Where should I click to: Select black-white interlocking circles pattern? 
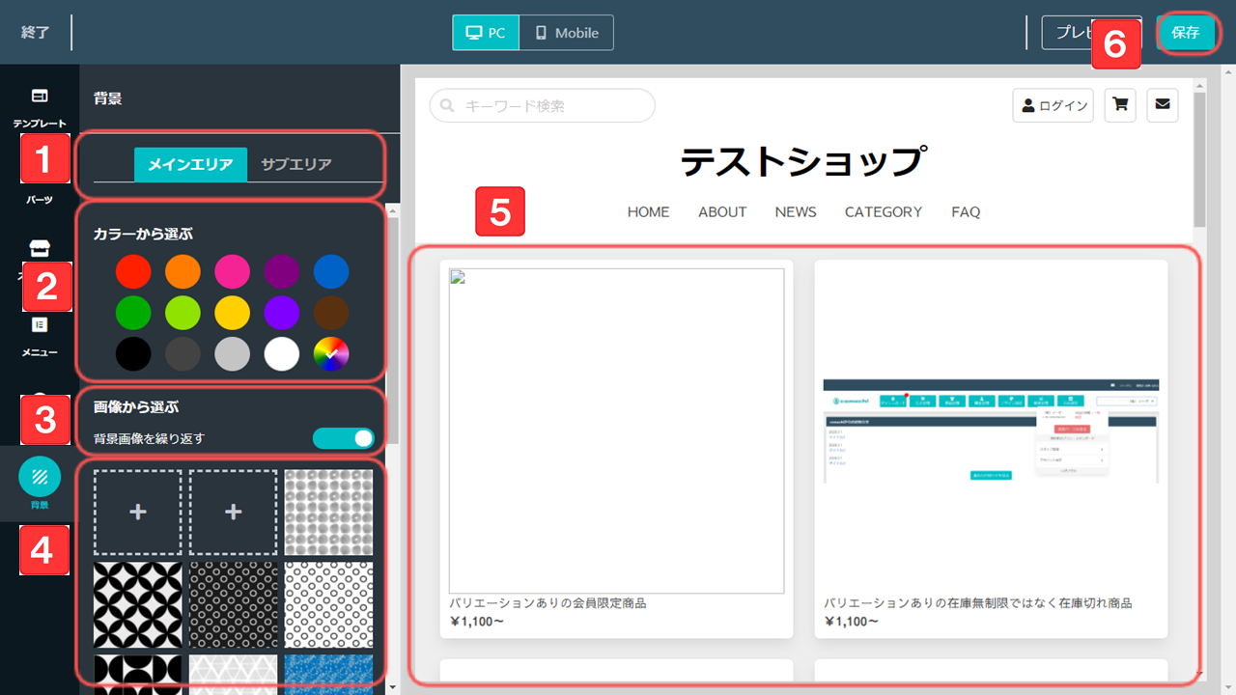(x=137, y=605)
